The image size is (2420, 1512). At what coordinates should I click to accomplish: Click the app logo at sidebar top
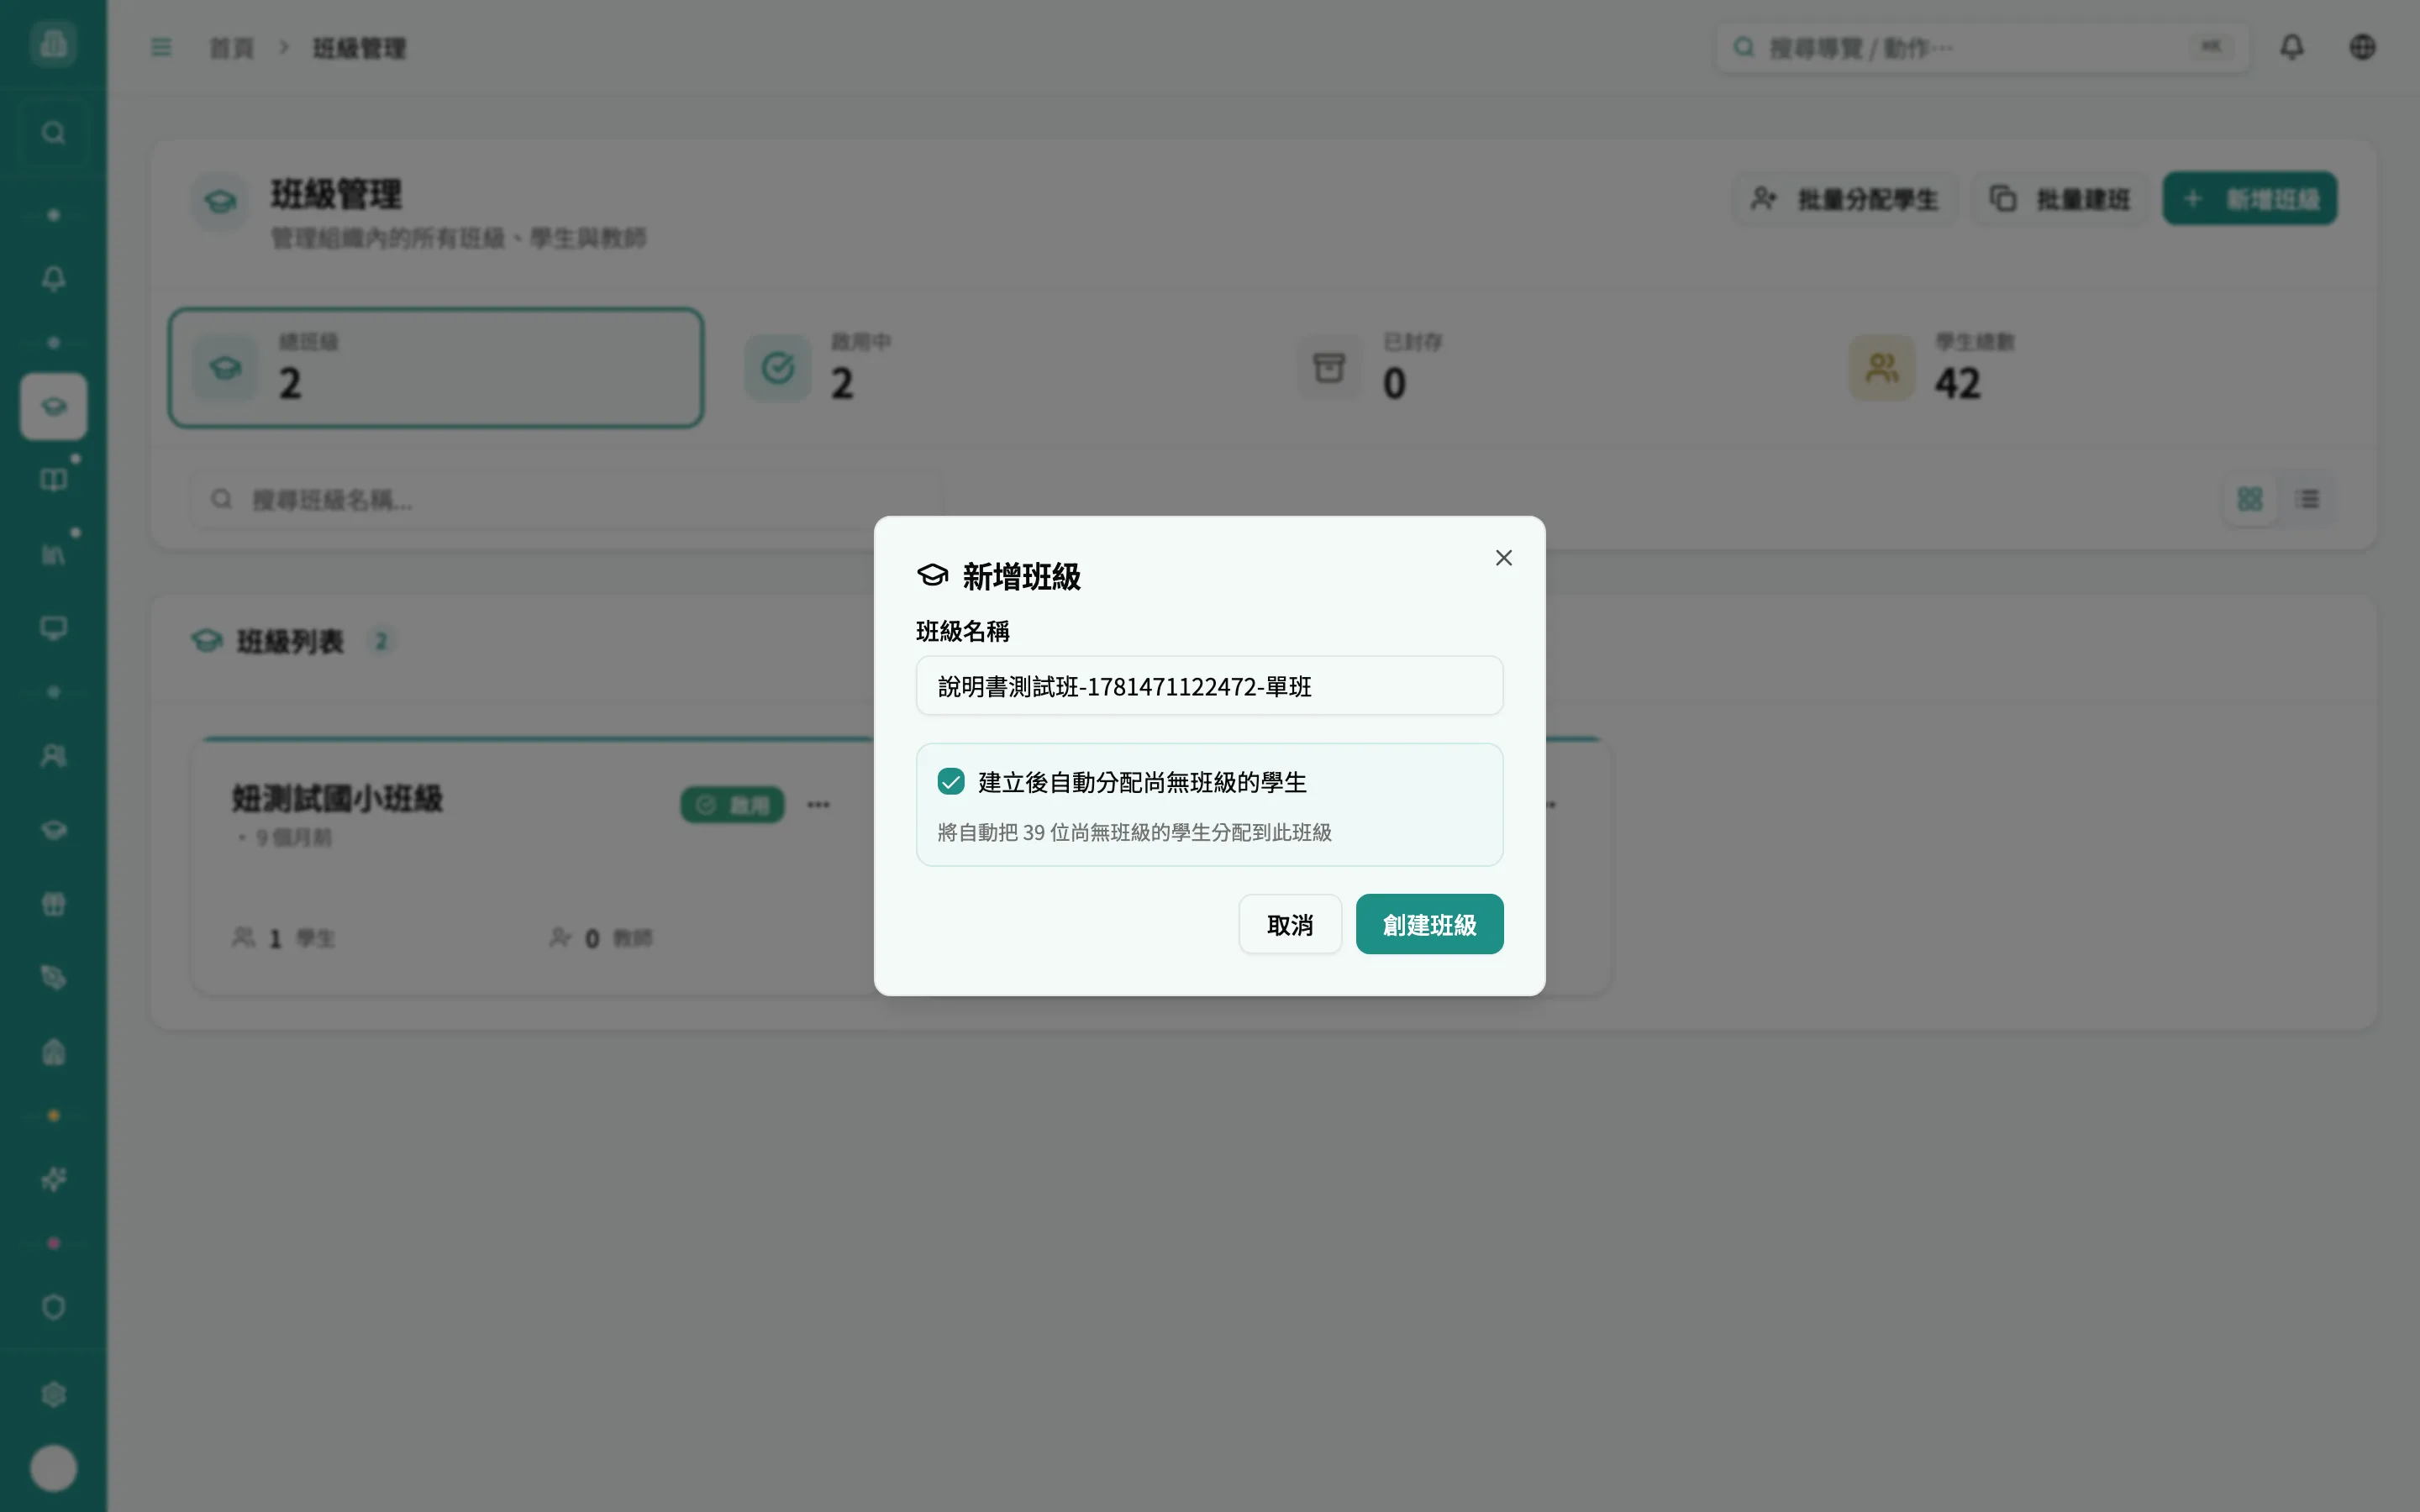click(x=53, y=44)
